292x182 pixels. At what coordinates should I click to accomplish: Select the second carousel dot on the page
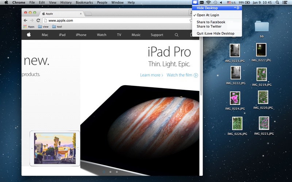tap(111, 172)
